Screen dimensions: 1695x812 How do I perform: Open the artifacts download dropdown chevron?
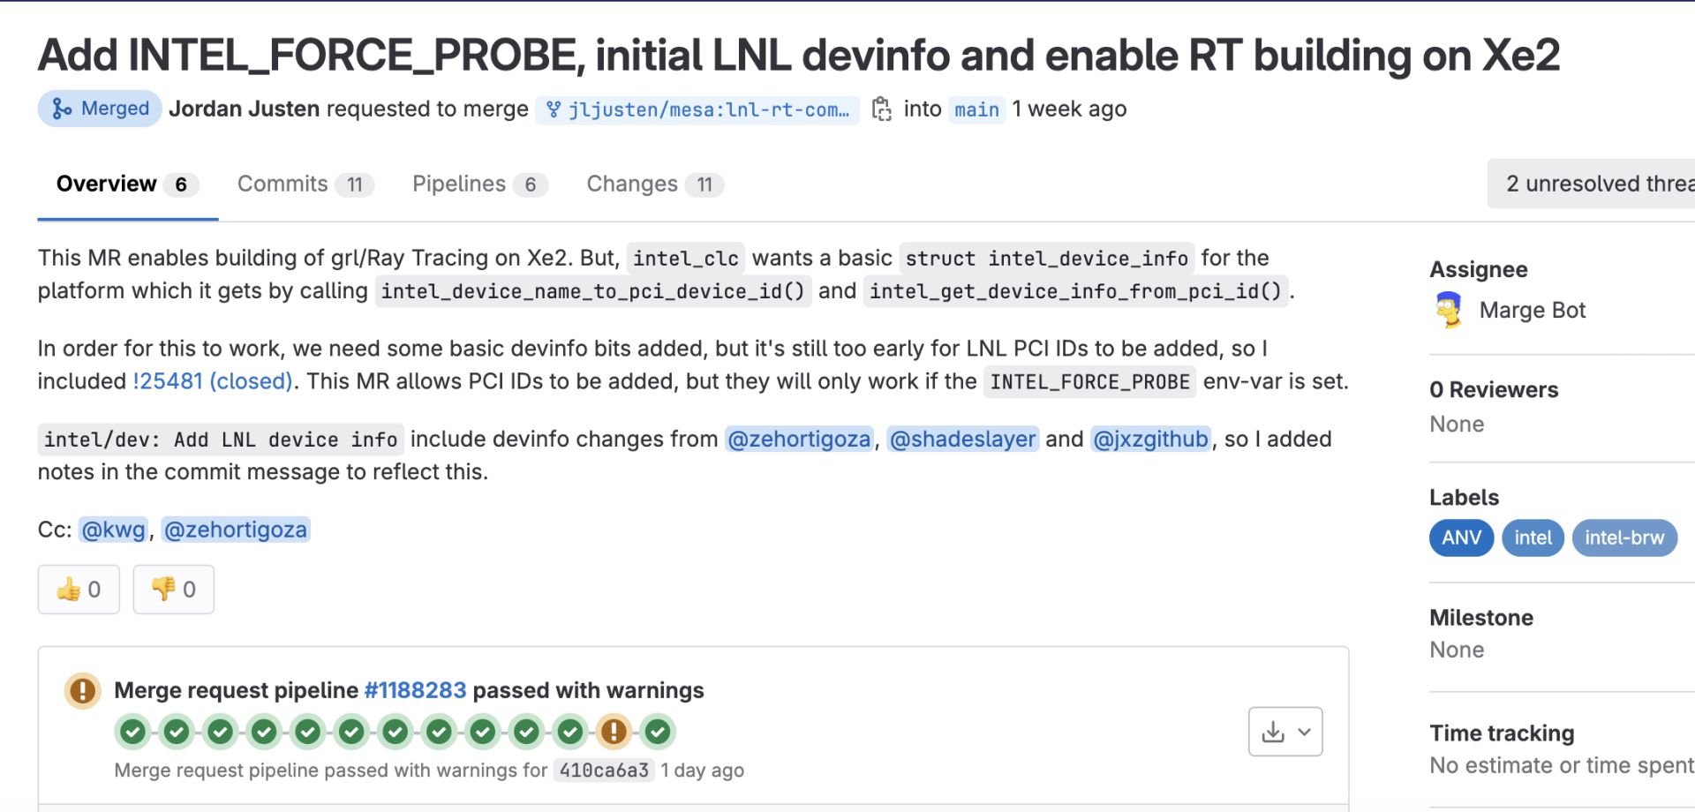(1303, 731)
